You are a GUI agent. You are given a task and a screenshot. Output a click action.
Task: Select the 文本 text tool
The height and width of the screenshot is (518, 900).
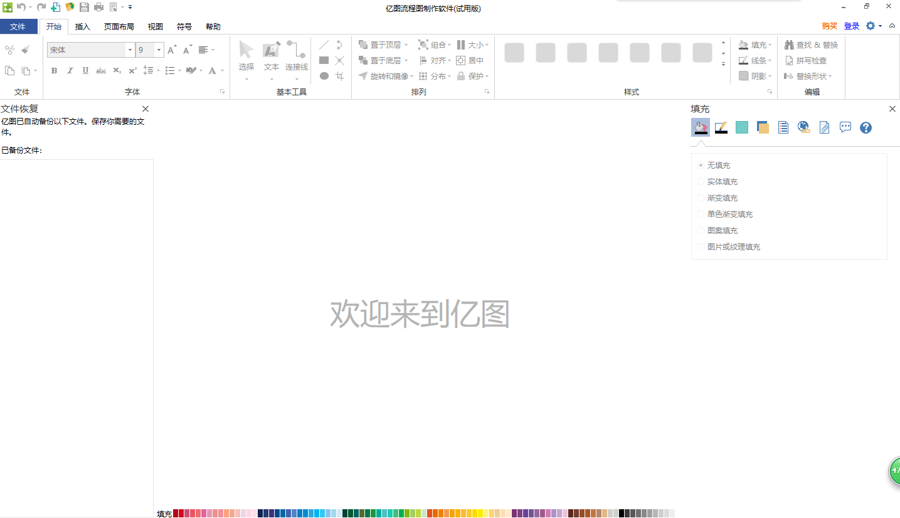tap(271, 60)
